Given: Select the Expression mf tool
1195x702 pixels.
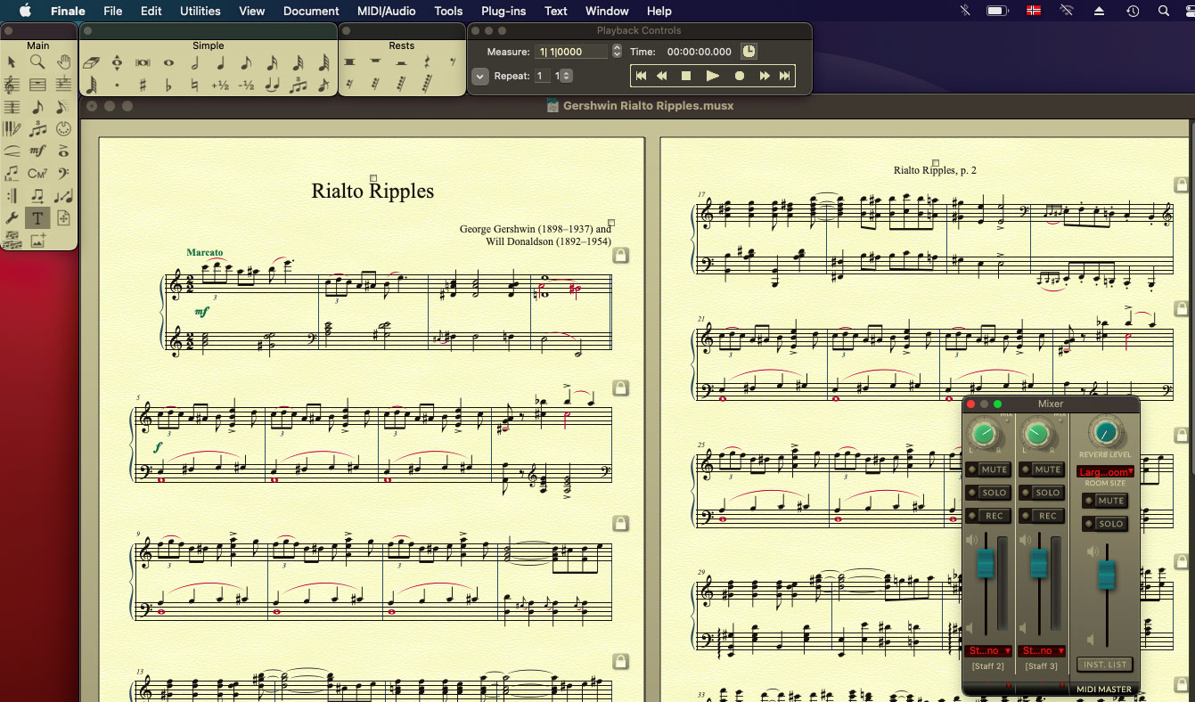Looking at the screenshot, I should pos(37,151).
